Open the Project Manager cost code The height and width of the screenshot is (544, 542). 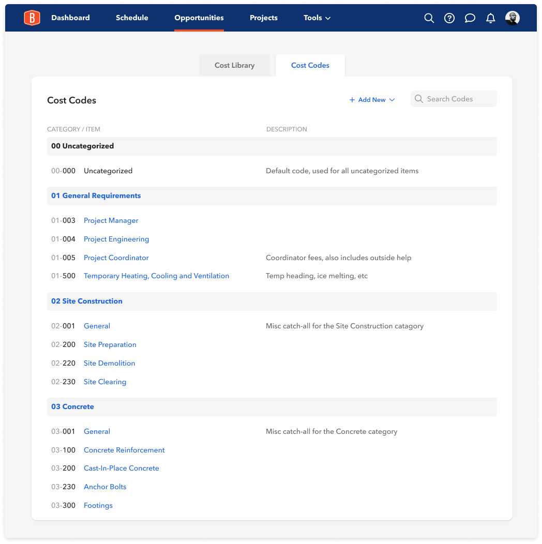(111, 220)
